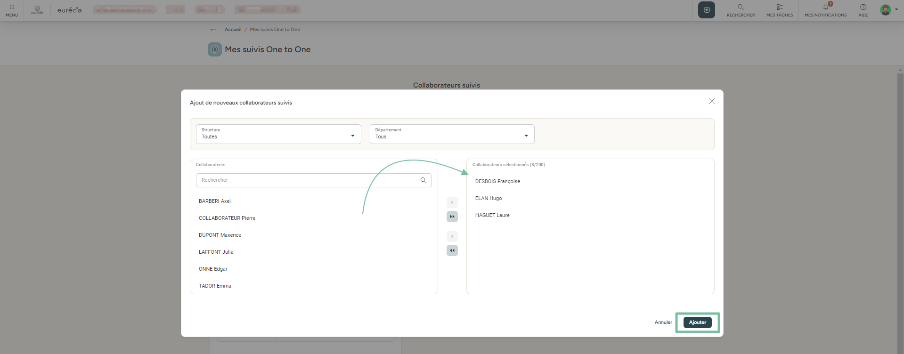Select HAGUET Laure in selected list
Screen dimensions: 904x354
click(492, 215)
